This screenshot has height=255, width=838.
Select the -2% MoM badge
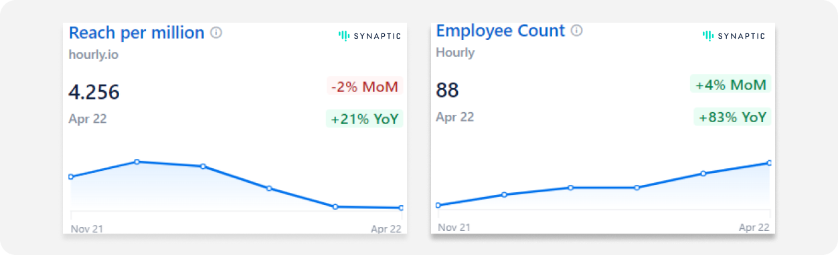point(365,87)
